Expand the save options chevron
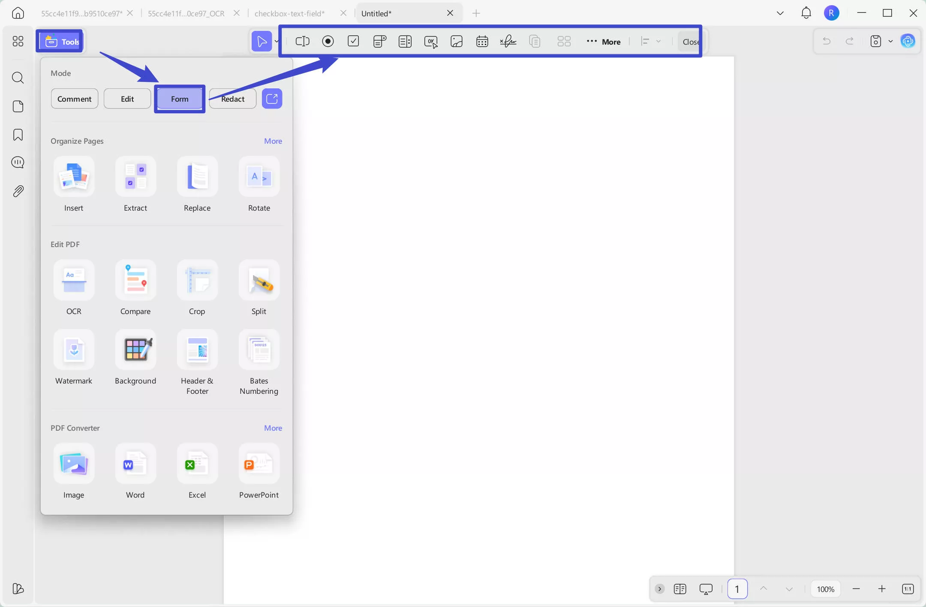 890,41
